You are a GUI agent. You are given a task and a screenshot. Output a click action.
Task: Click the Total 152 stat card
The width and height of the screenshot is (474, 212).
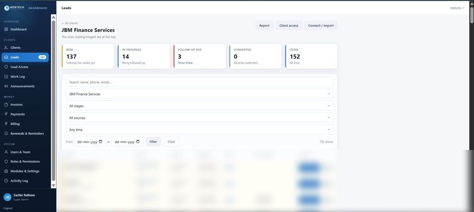311,56
